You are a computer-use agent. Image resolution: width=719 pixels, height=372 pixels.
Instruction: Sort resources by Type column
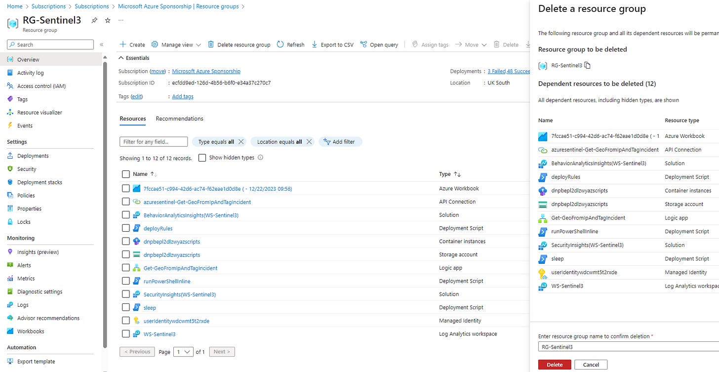(x=450, y=174)
